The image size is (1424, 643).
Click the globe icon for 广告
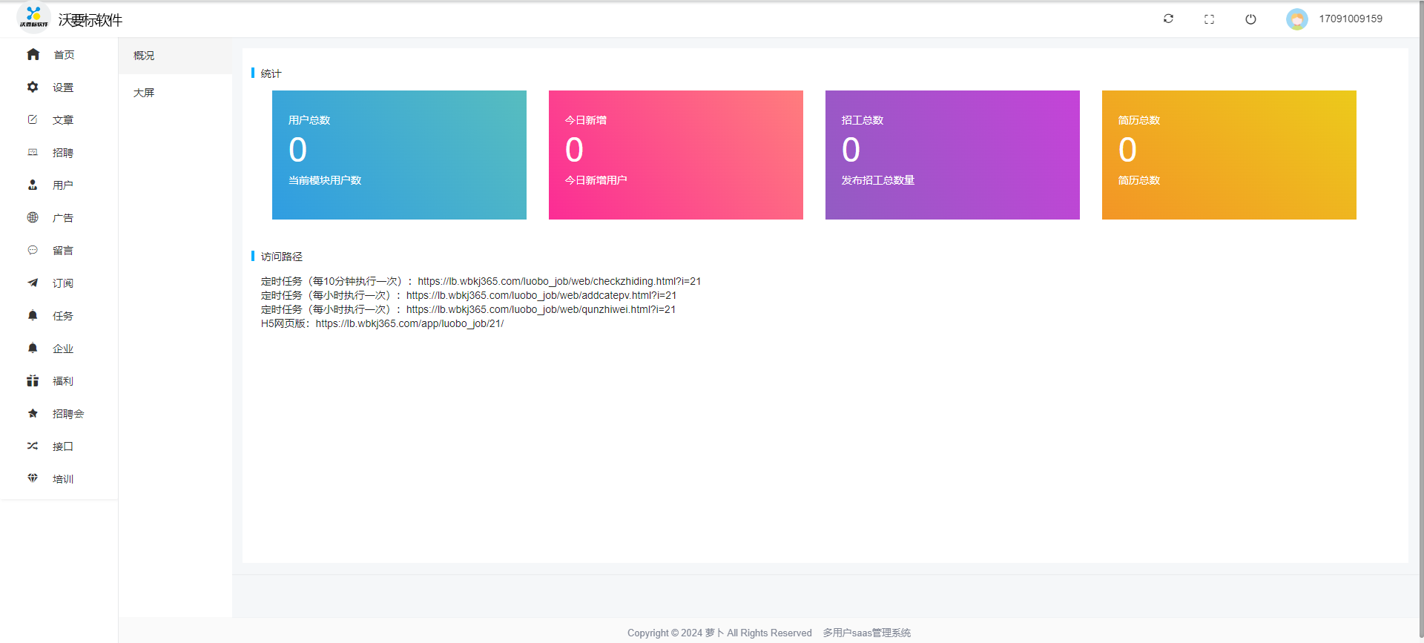pos(33,217)
